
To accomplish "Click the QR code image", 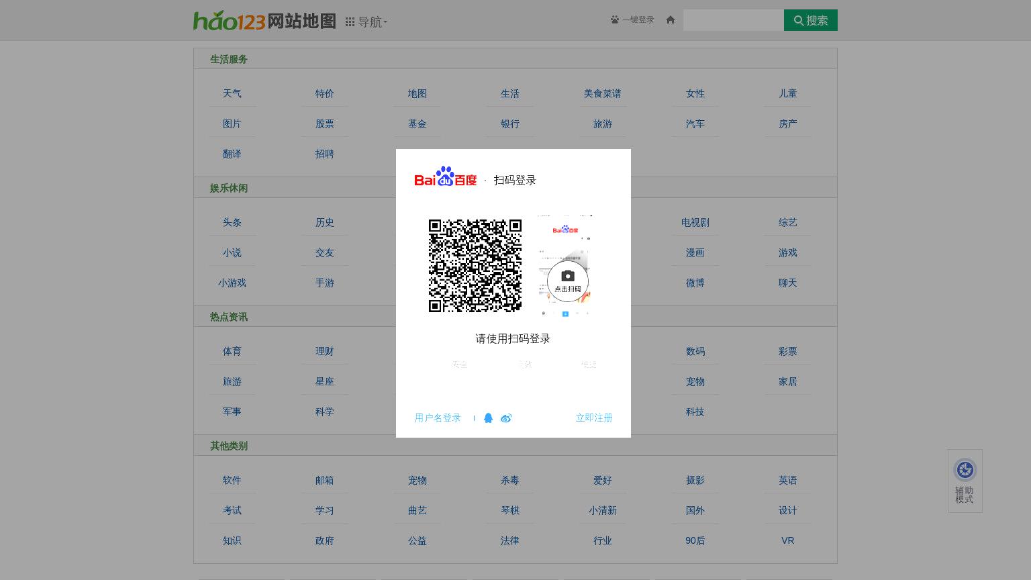I will (x=475, y=266).
